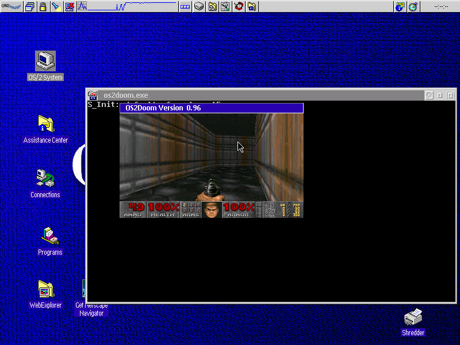Click the Doom marine face in status bar
Image resolution: width=460 pixels, height=345 pixels.
(x=212, y=210)
